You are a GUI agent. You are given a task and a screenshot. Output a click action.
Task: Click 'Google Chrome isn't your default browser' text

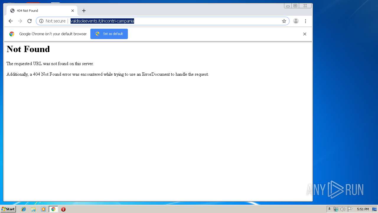click(53, 34)
